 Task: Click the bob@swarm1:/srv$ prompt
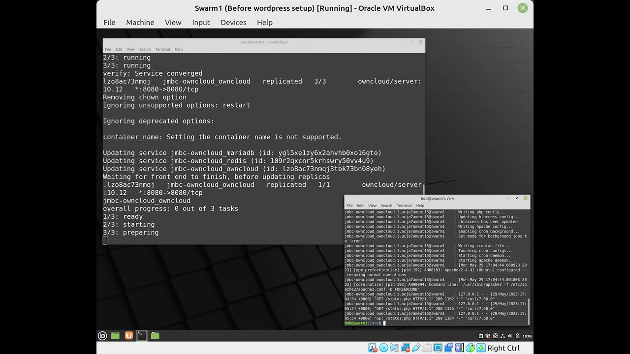[x=363, y=323]
